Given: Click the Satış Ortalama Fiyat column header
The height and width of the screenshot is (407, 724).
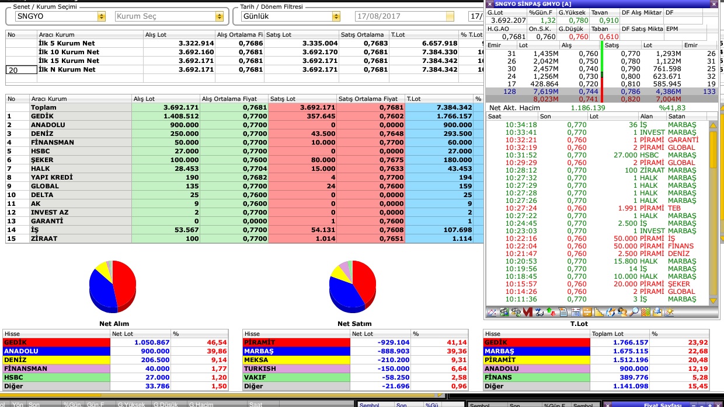Looking at the screenshot, I should pyautogui.click(x=371, y=99).
